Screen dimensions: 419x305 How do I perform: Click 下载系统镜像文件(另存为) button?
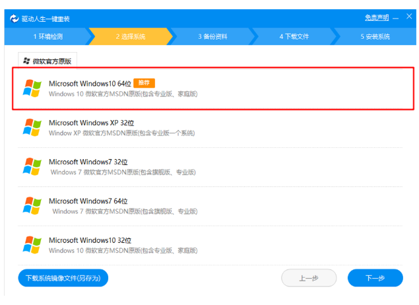tap(63, 279)
